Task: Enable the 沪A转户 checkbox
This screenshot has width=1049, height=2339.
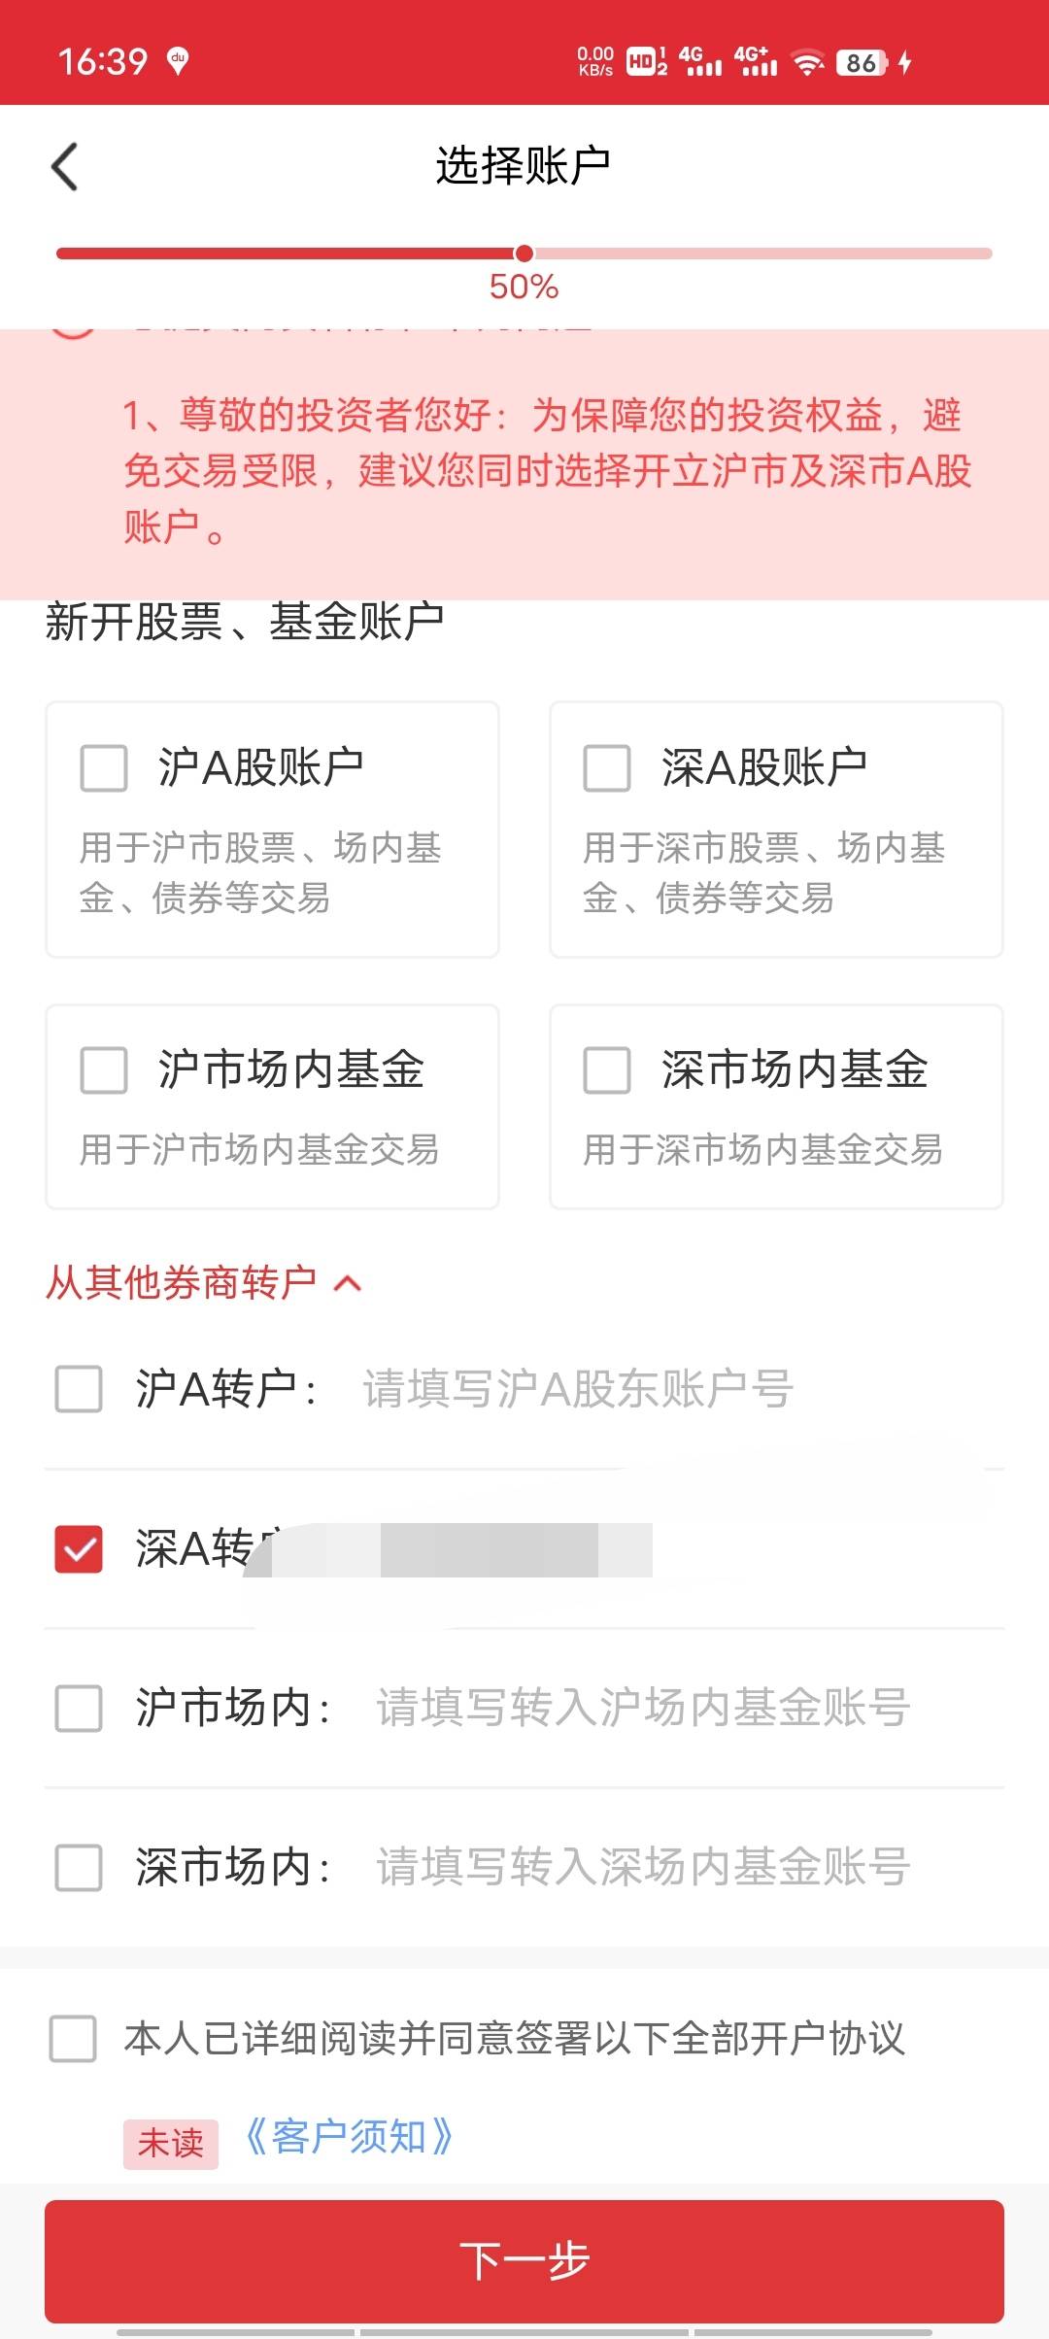Action: 79,1389
